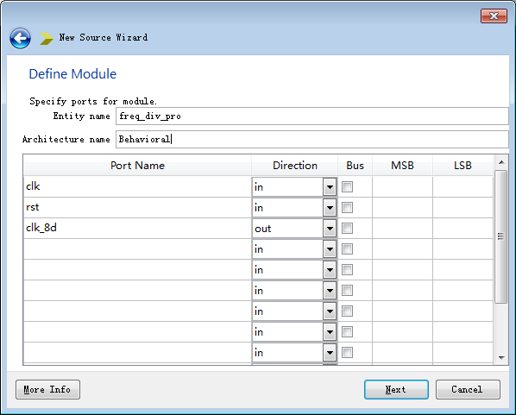Select the clk port name cell
516x415 pixels.
(137, 186)
